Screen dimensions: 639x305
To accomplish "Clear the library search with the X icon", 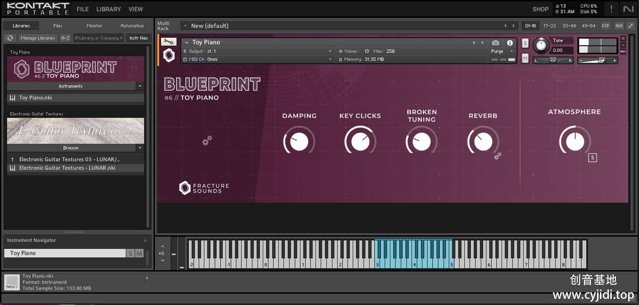I will (x=121, y=38).
